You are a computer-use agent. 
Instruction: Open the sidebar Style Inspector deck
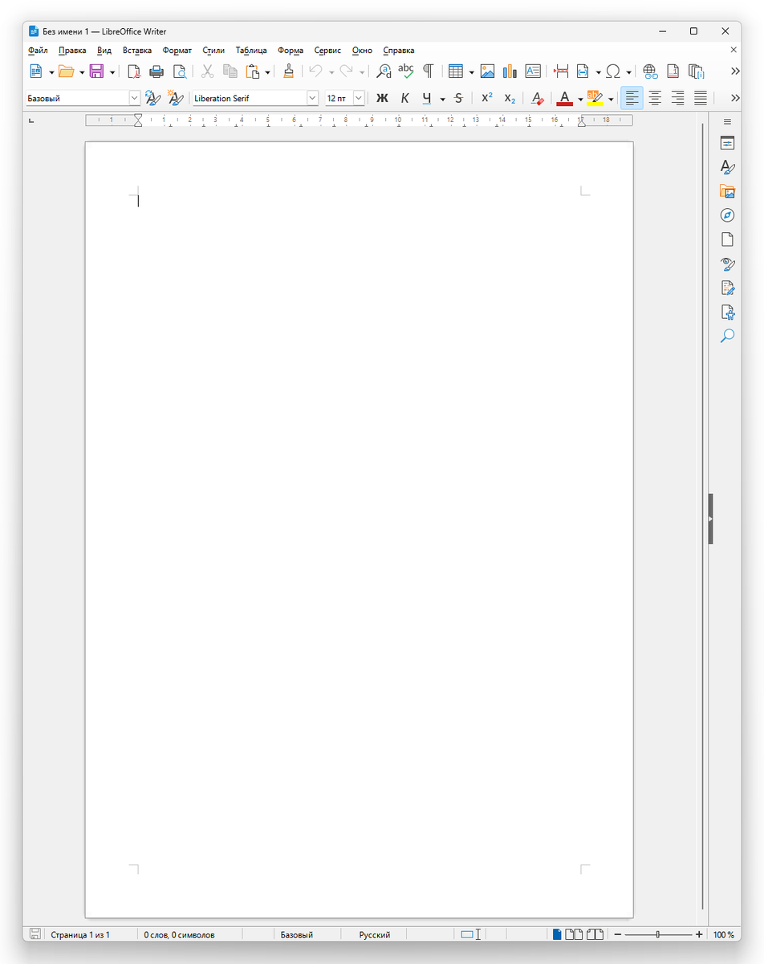pyautogui.click(x=727, y=263)
